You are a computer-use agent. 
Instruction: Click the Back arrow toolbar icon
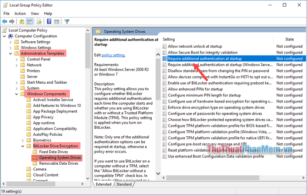pyautogui.click(x=4, y=21)
